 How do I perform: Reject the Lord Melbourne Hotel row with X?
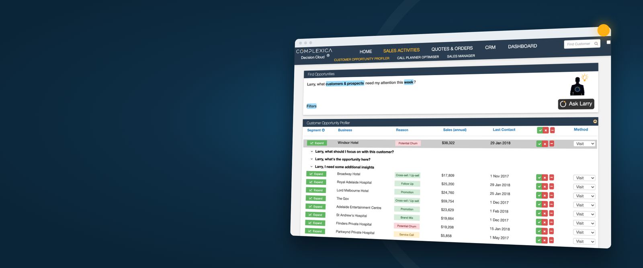pos(545,195)
